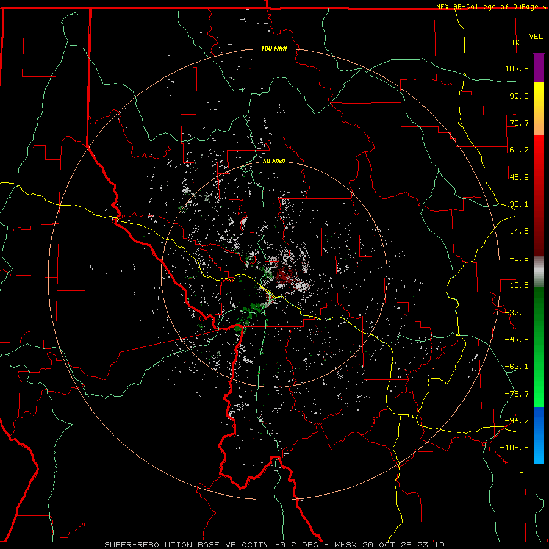Click the -0.9 scale value

coord(519,259)
